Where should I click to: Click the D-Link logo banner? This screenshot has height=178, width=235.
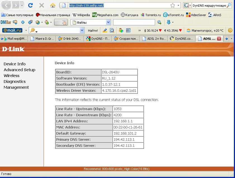(13, 49)
